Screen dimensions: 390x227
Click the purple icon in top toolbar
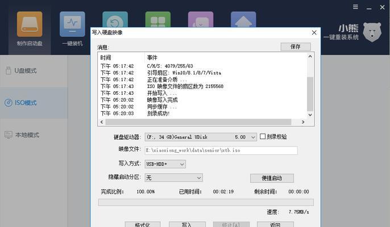coord(201,19)
